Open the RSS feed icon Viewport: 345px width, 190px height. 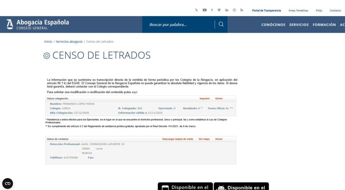point(242,10)
